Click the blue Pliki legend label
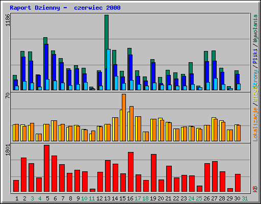This screenshot has height=204, width=261. tap(255, 56)
